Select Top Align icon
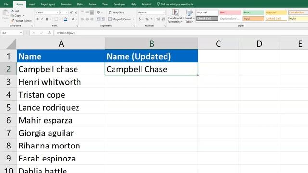 click(82, 12)
